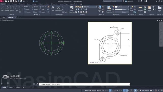
Task: Open the annotation scale dropdown
Action: pos(145,90)
